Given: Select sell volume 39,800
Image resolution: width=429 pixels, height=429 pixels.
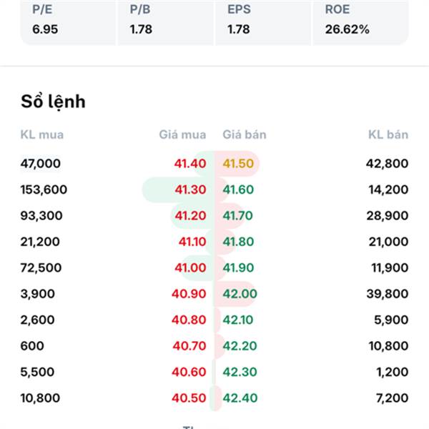Looking at the screenshot, I should [386, 294].
